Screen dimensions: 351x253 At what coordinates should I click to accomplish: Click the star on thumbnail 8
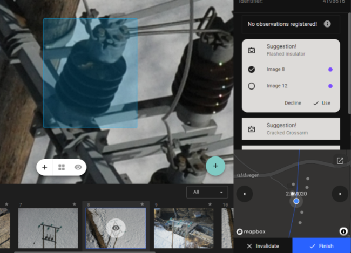point(143,205)
